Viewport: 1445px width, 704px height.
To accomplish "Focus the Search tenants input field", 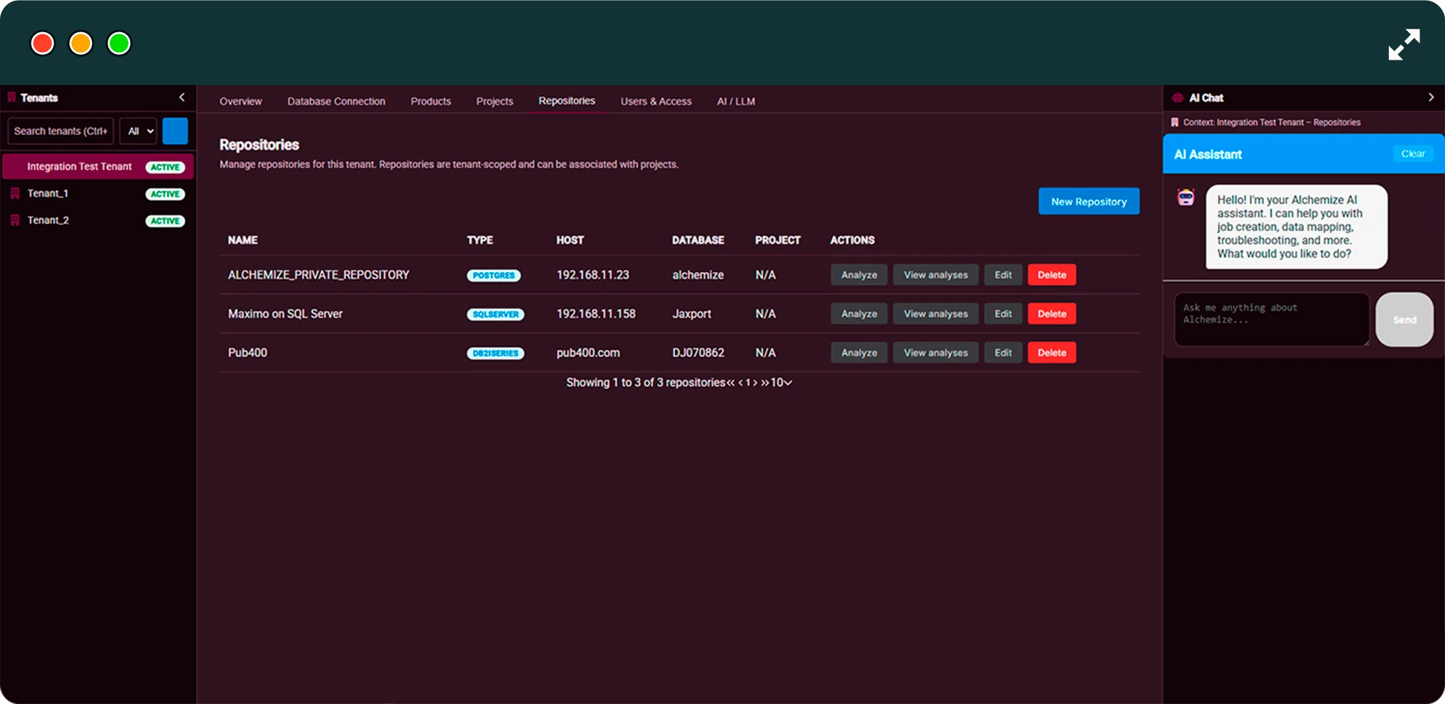I will tap(60, 131).
